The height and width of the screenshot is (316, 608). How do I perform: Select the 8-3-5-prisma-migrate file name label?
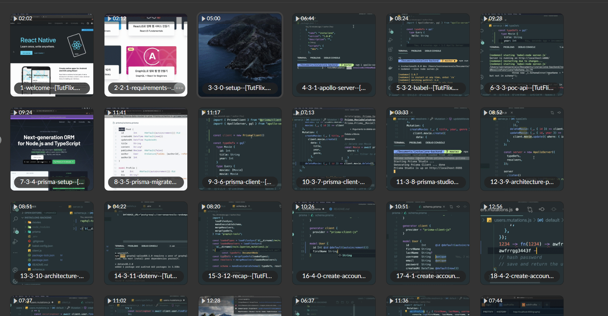145,182
